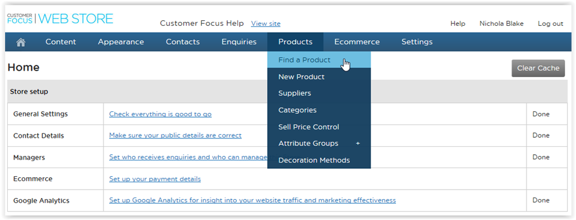Screen dimensions: 576x220
Task: Open the Appearance menu
Action: [121, 42]
